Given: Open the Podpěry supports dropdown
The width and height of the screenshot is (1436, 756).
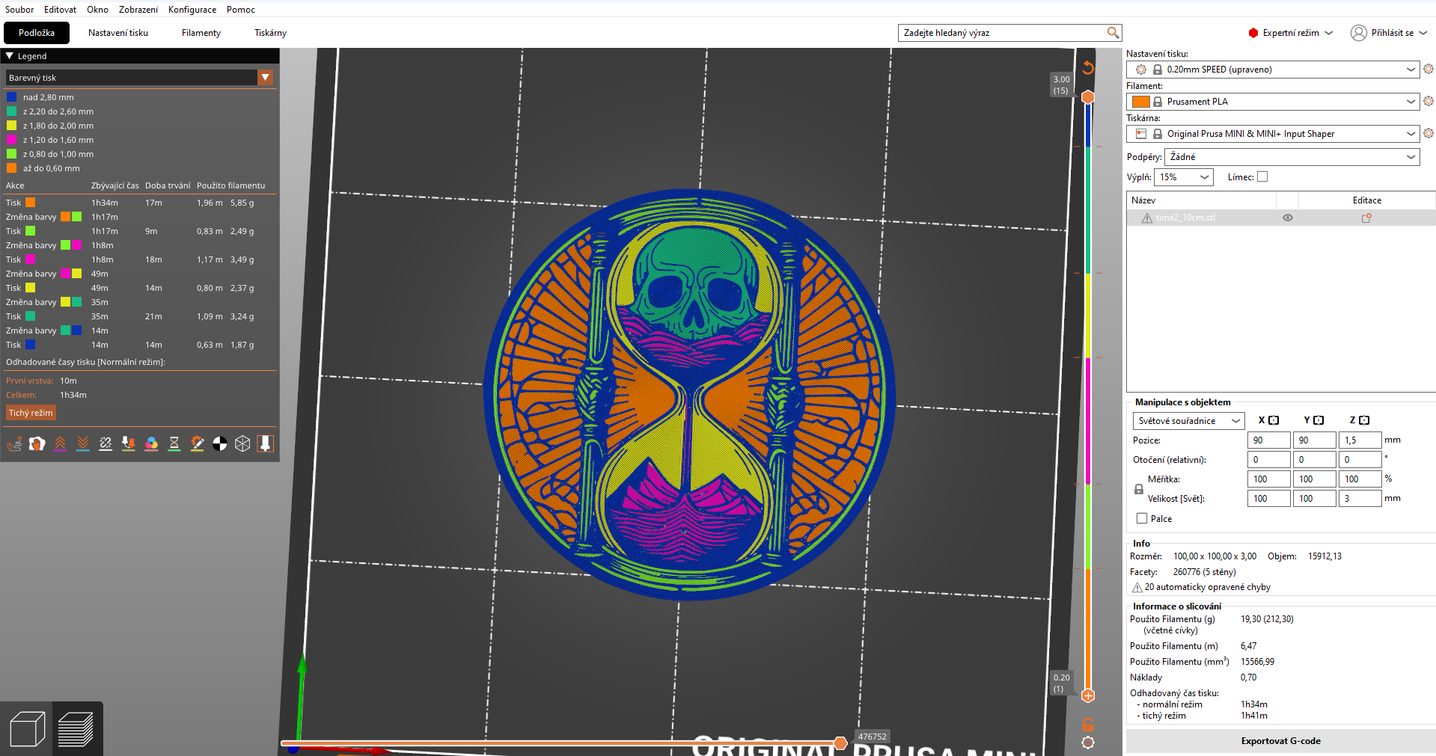Looking at the screenshot, I should click(1292, 157).
